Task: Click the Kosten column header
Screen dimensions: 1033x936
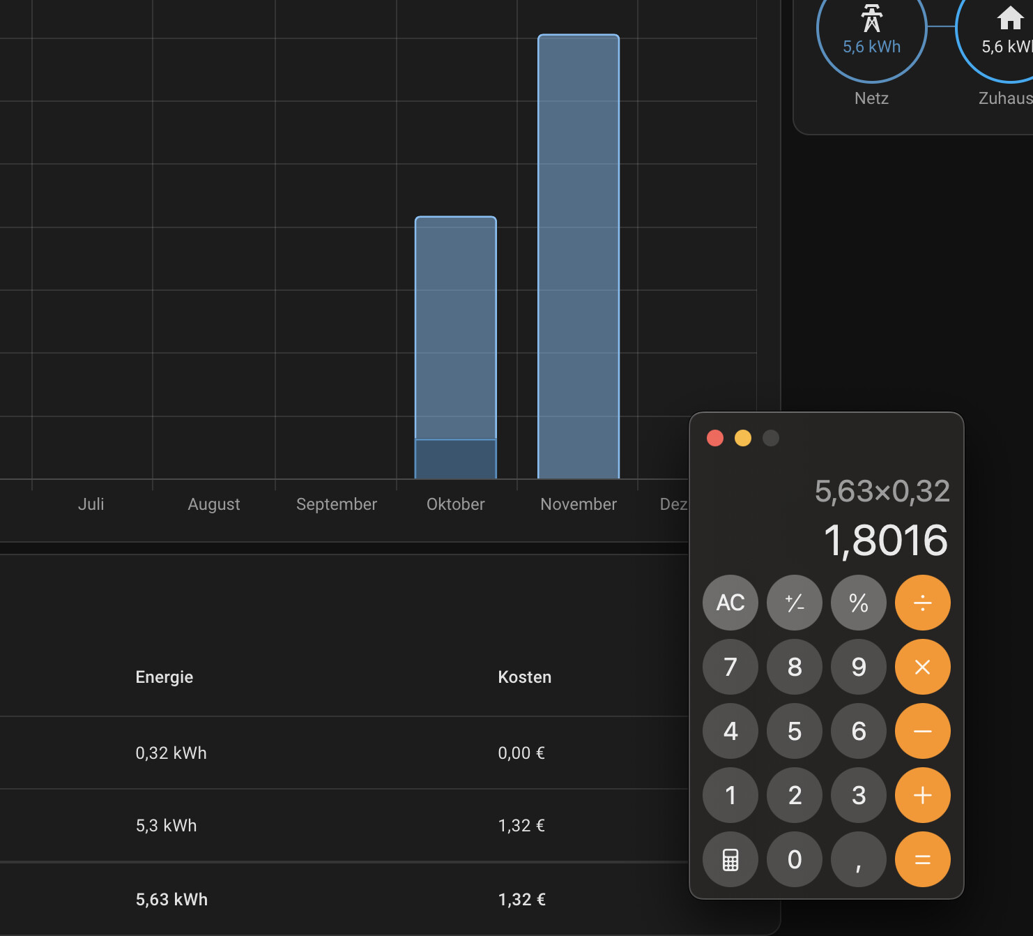Action: pos(524,677)
